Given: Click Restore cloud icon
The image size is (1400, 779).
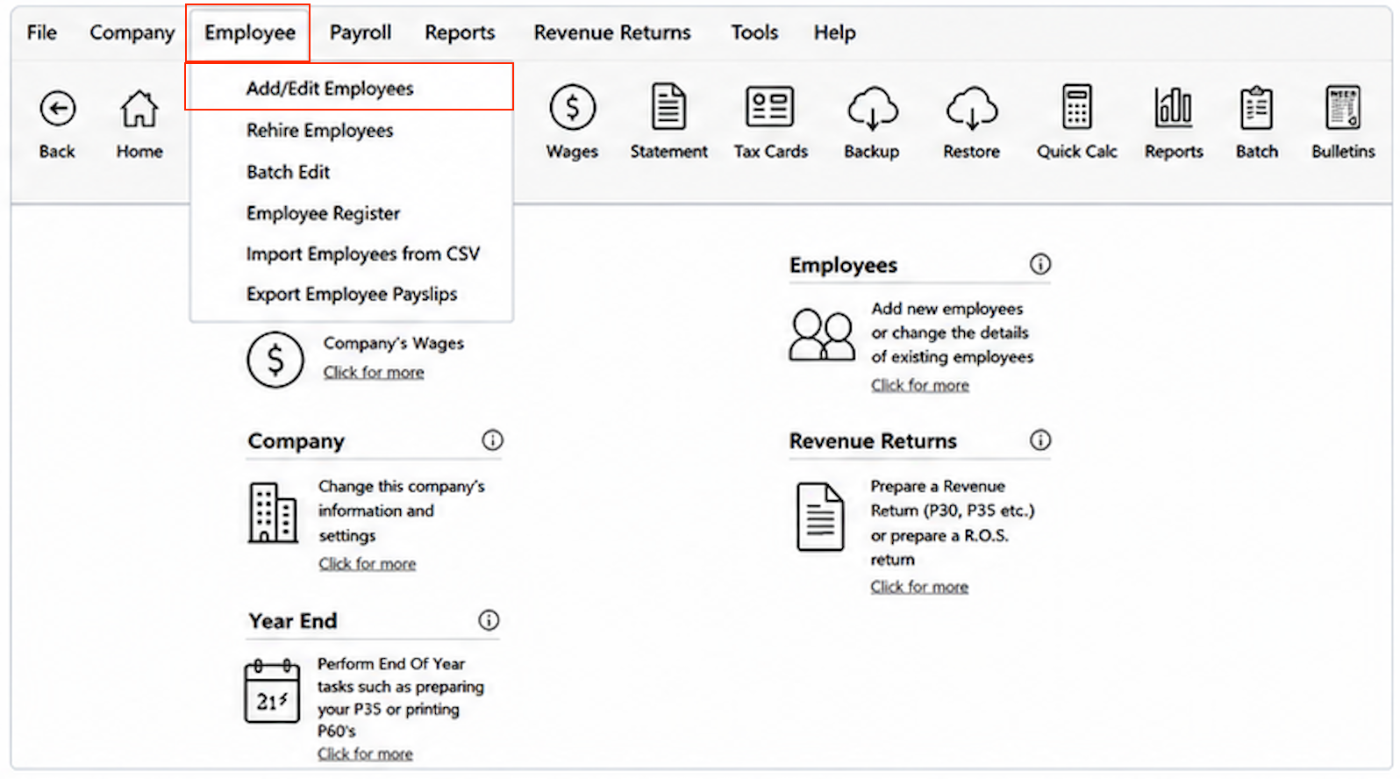Looking at the screenshot, I should [x=972, y=109].
